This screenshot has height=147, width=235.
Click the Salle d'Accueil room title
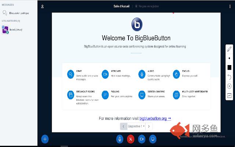pyautogui.click(x=122, y=6)
